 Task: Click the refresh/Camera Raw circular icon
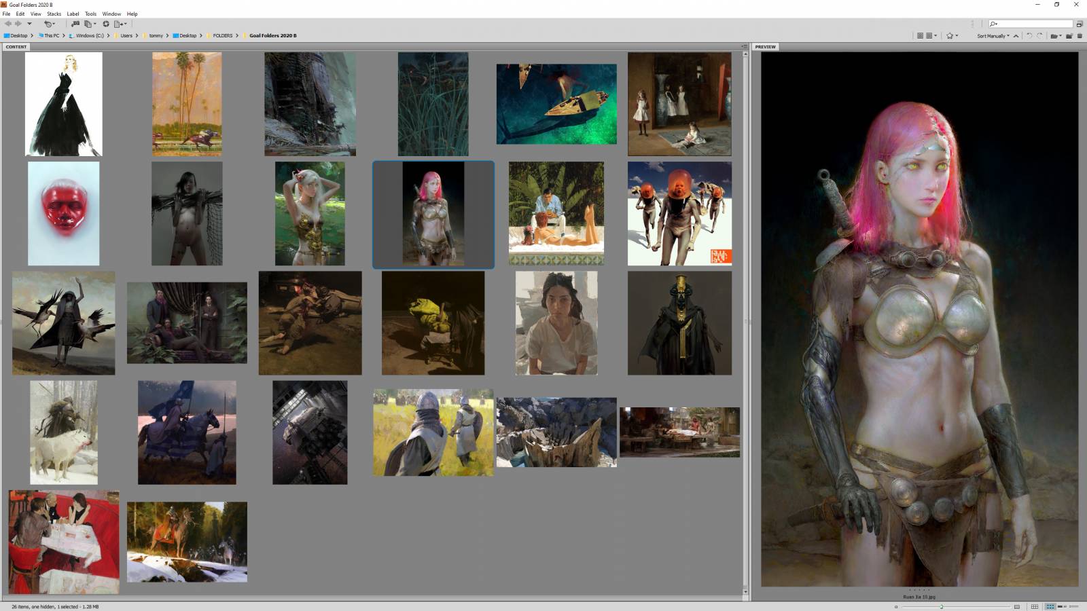[x=106, y=24]
